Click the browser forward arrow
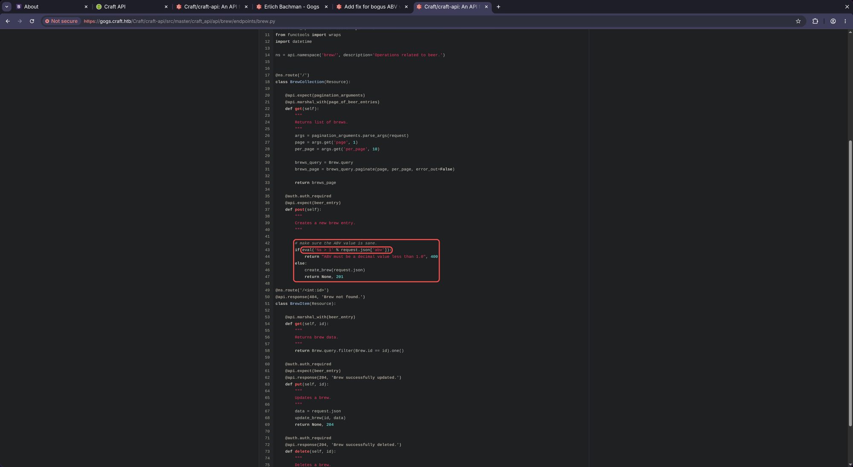The image size is (853, 467). pyautogui.click(x=20, y=21)
